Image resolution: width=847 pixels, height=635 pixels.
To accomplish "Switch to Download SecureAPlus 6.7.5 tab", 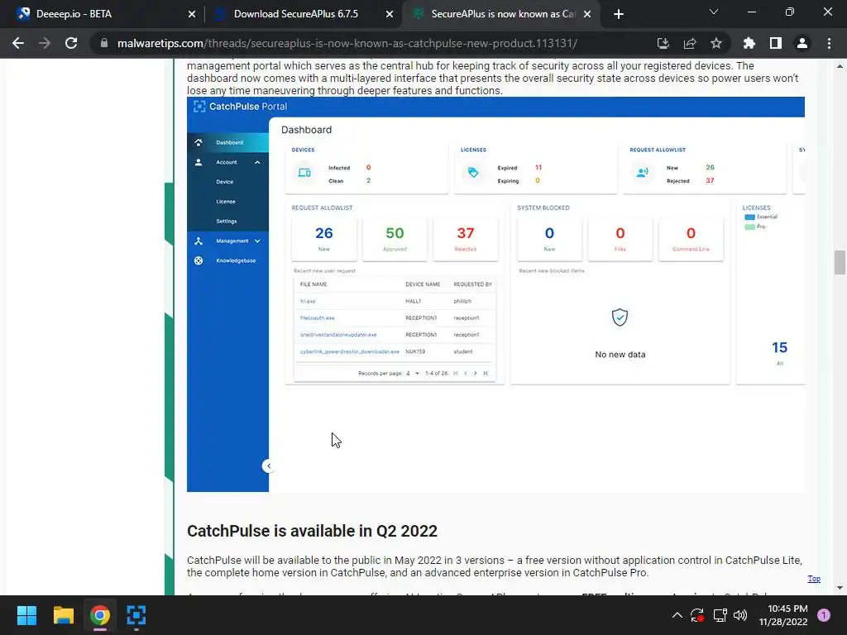I will point(303,14).
